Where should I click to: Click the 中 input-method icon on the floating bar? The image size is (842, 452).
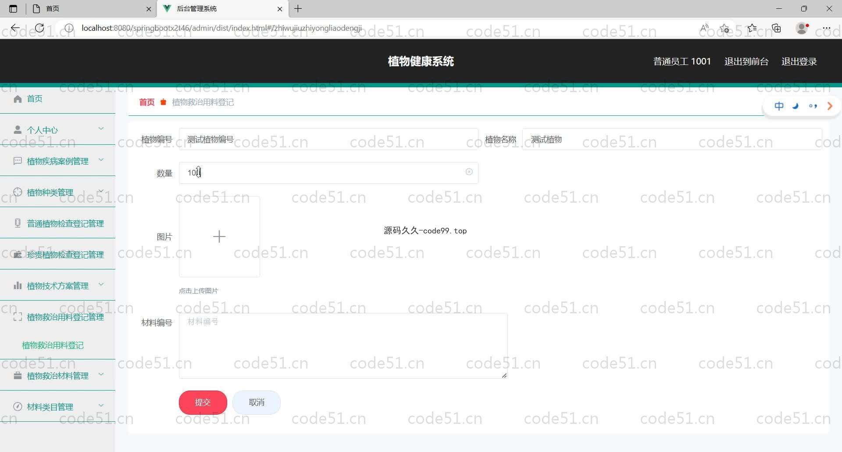click(779, 106)
